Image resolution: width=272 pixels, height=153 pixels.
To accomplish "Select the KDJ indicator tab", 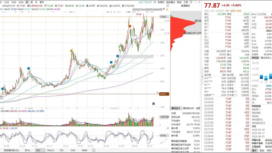I will pos(38,150).
